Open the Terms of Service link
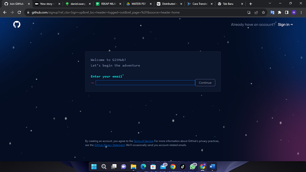The height and width of the screenshot is (172, 306). [143, 141]
